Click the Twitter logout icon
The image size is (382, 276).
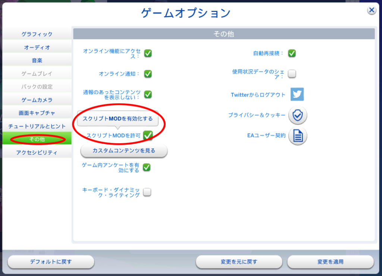tap(297, 95)
